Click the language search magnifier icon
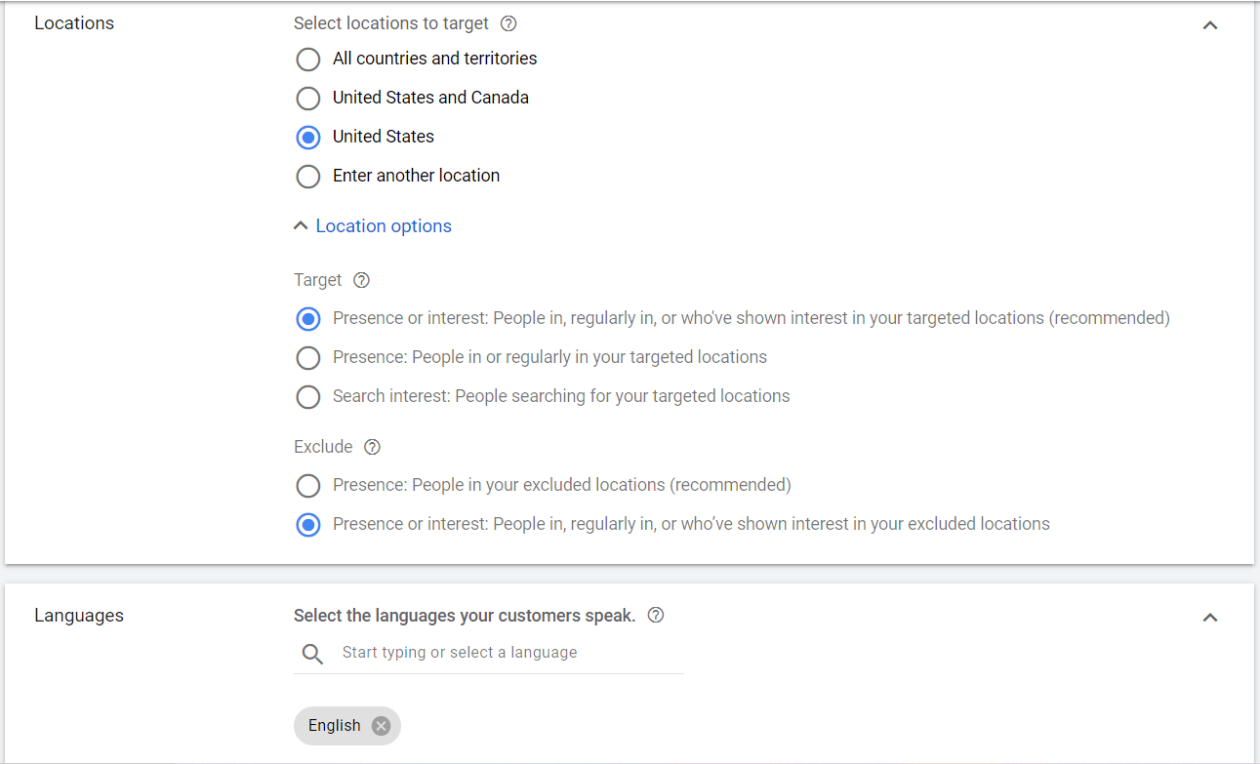The height and width of the screenshot is (764, 1260). [x=312, y=652]
